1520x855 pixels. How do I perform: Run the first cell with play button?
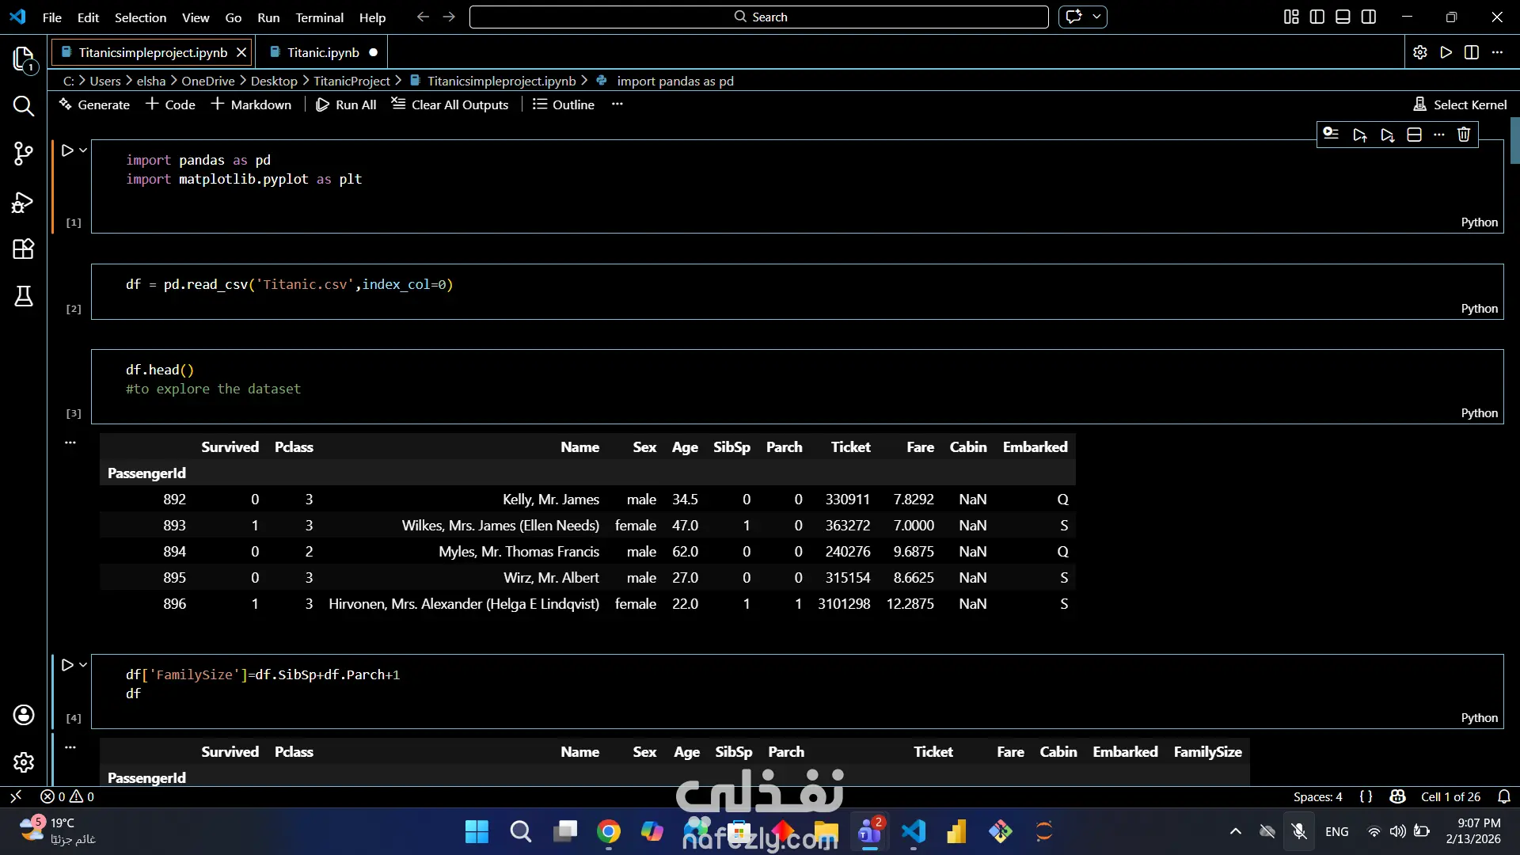coord(67,150)
